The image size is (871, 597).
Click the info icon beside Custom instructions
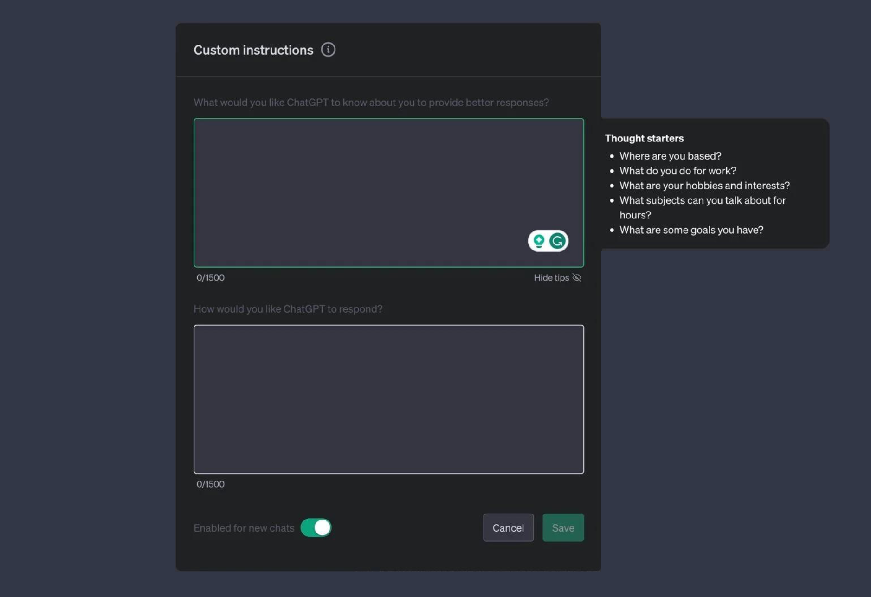[328, 50]
